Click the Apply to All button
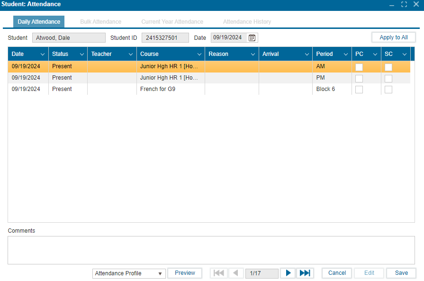The image size is (424, 281). point(393,37)
